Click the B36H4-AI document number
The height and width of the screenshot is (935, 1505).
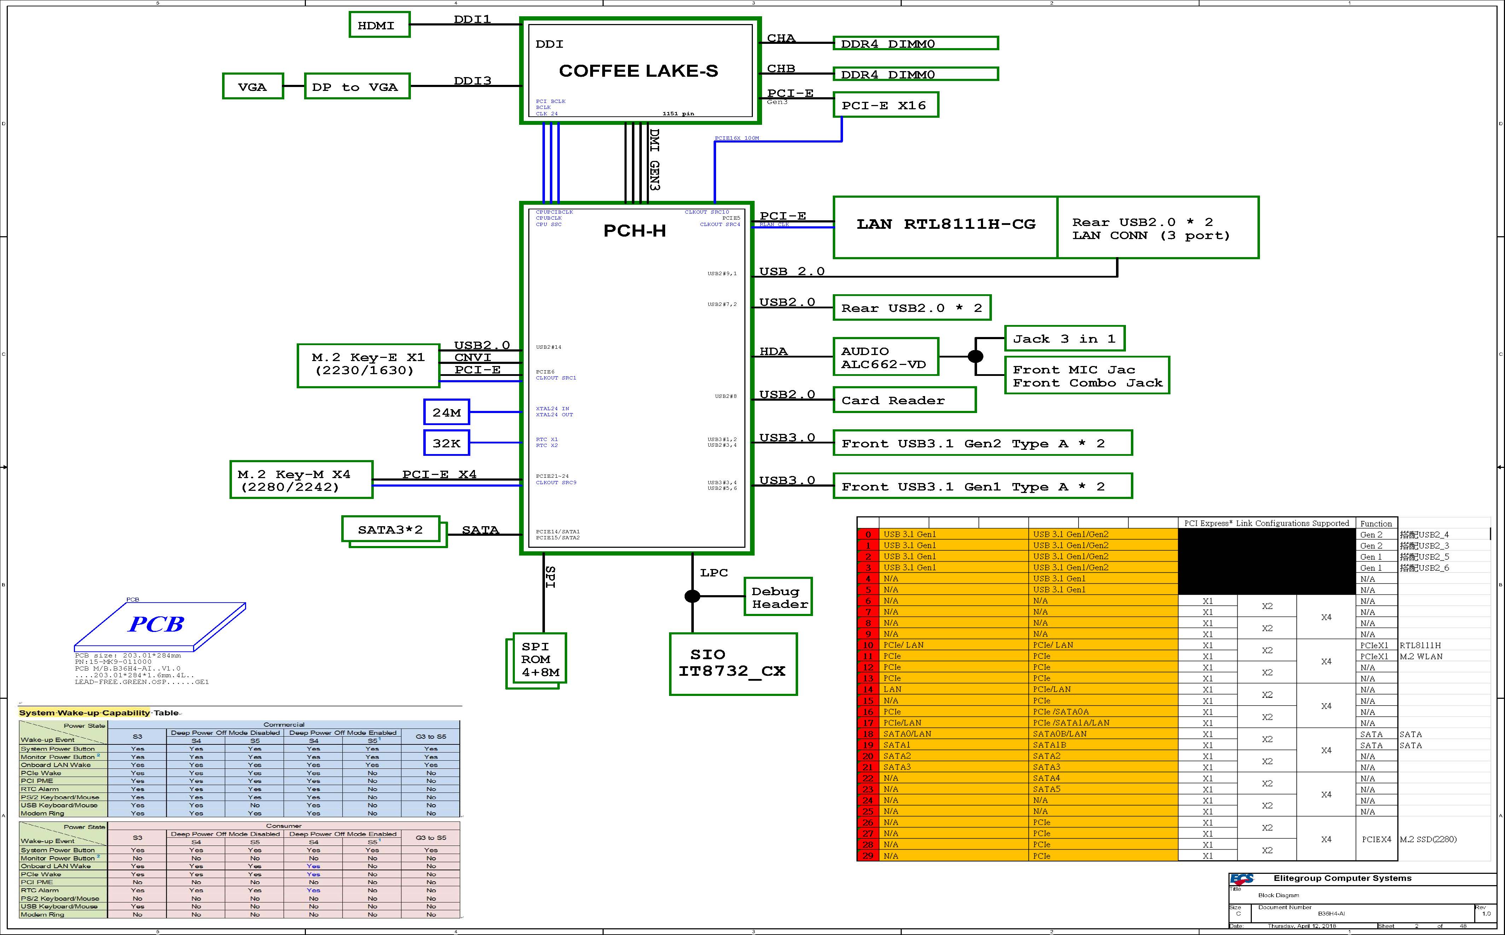point(1331,913)
